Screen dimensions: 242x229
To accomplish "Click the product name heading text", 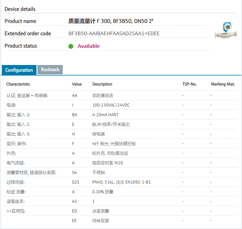I will 111,21.
